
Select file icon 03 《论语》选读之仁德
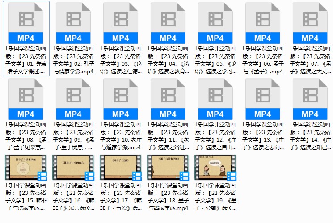[x=121, y=23]
